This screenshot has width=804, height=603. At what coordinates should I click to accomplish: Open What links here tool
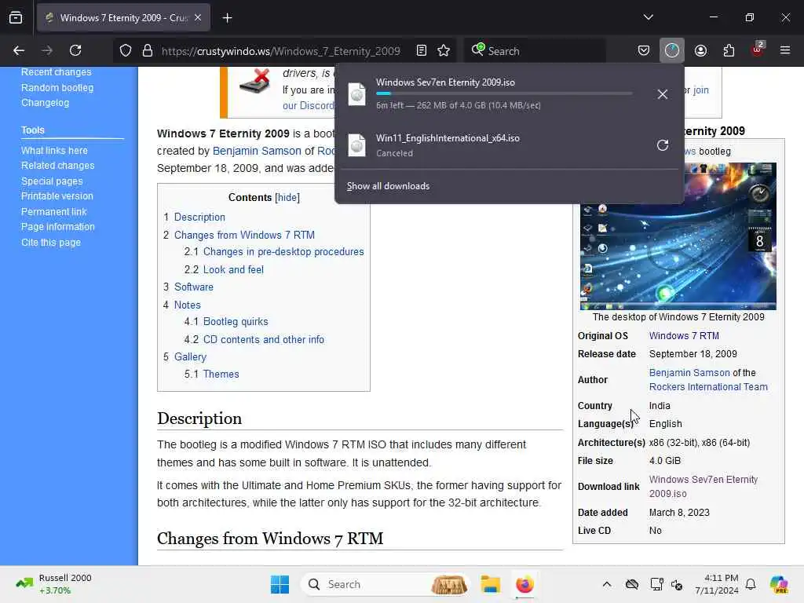pos(54,151)
